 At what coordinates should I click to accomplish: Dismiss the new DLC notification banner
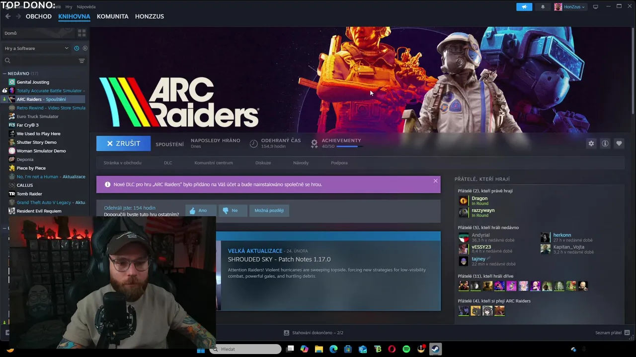tap(436, 181)
